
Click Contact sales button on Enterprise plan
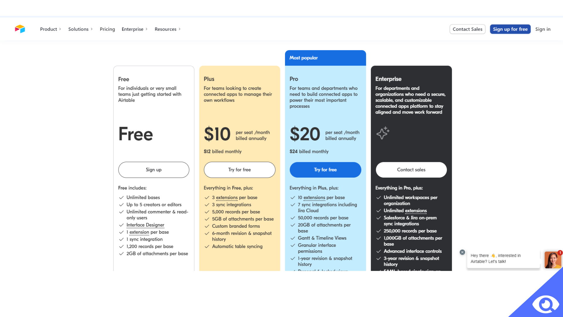tap(411, 170)
